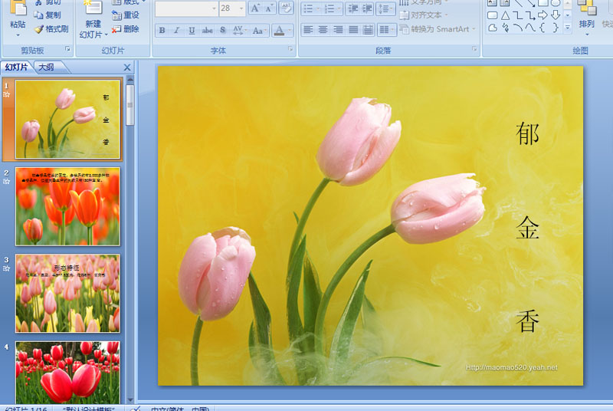Decrease font size with the shrink-font icon
Viewport: 613px width, 411px height.
click(x=269, y=8)
